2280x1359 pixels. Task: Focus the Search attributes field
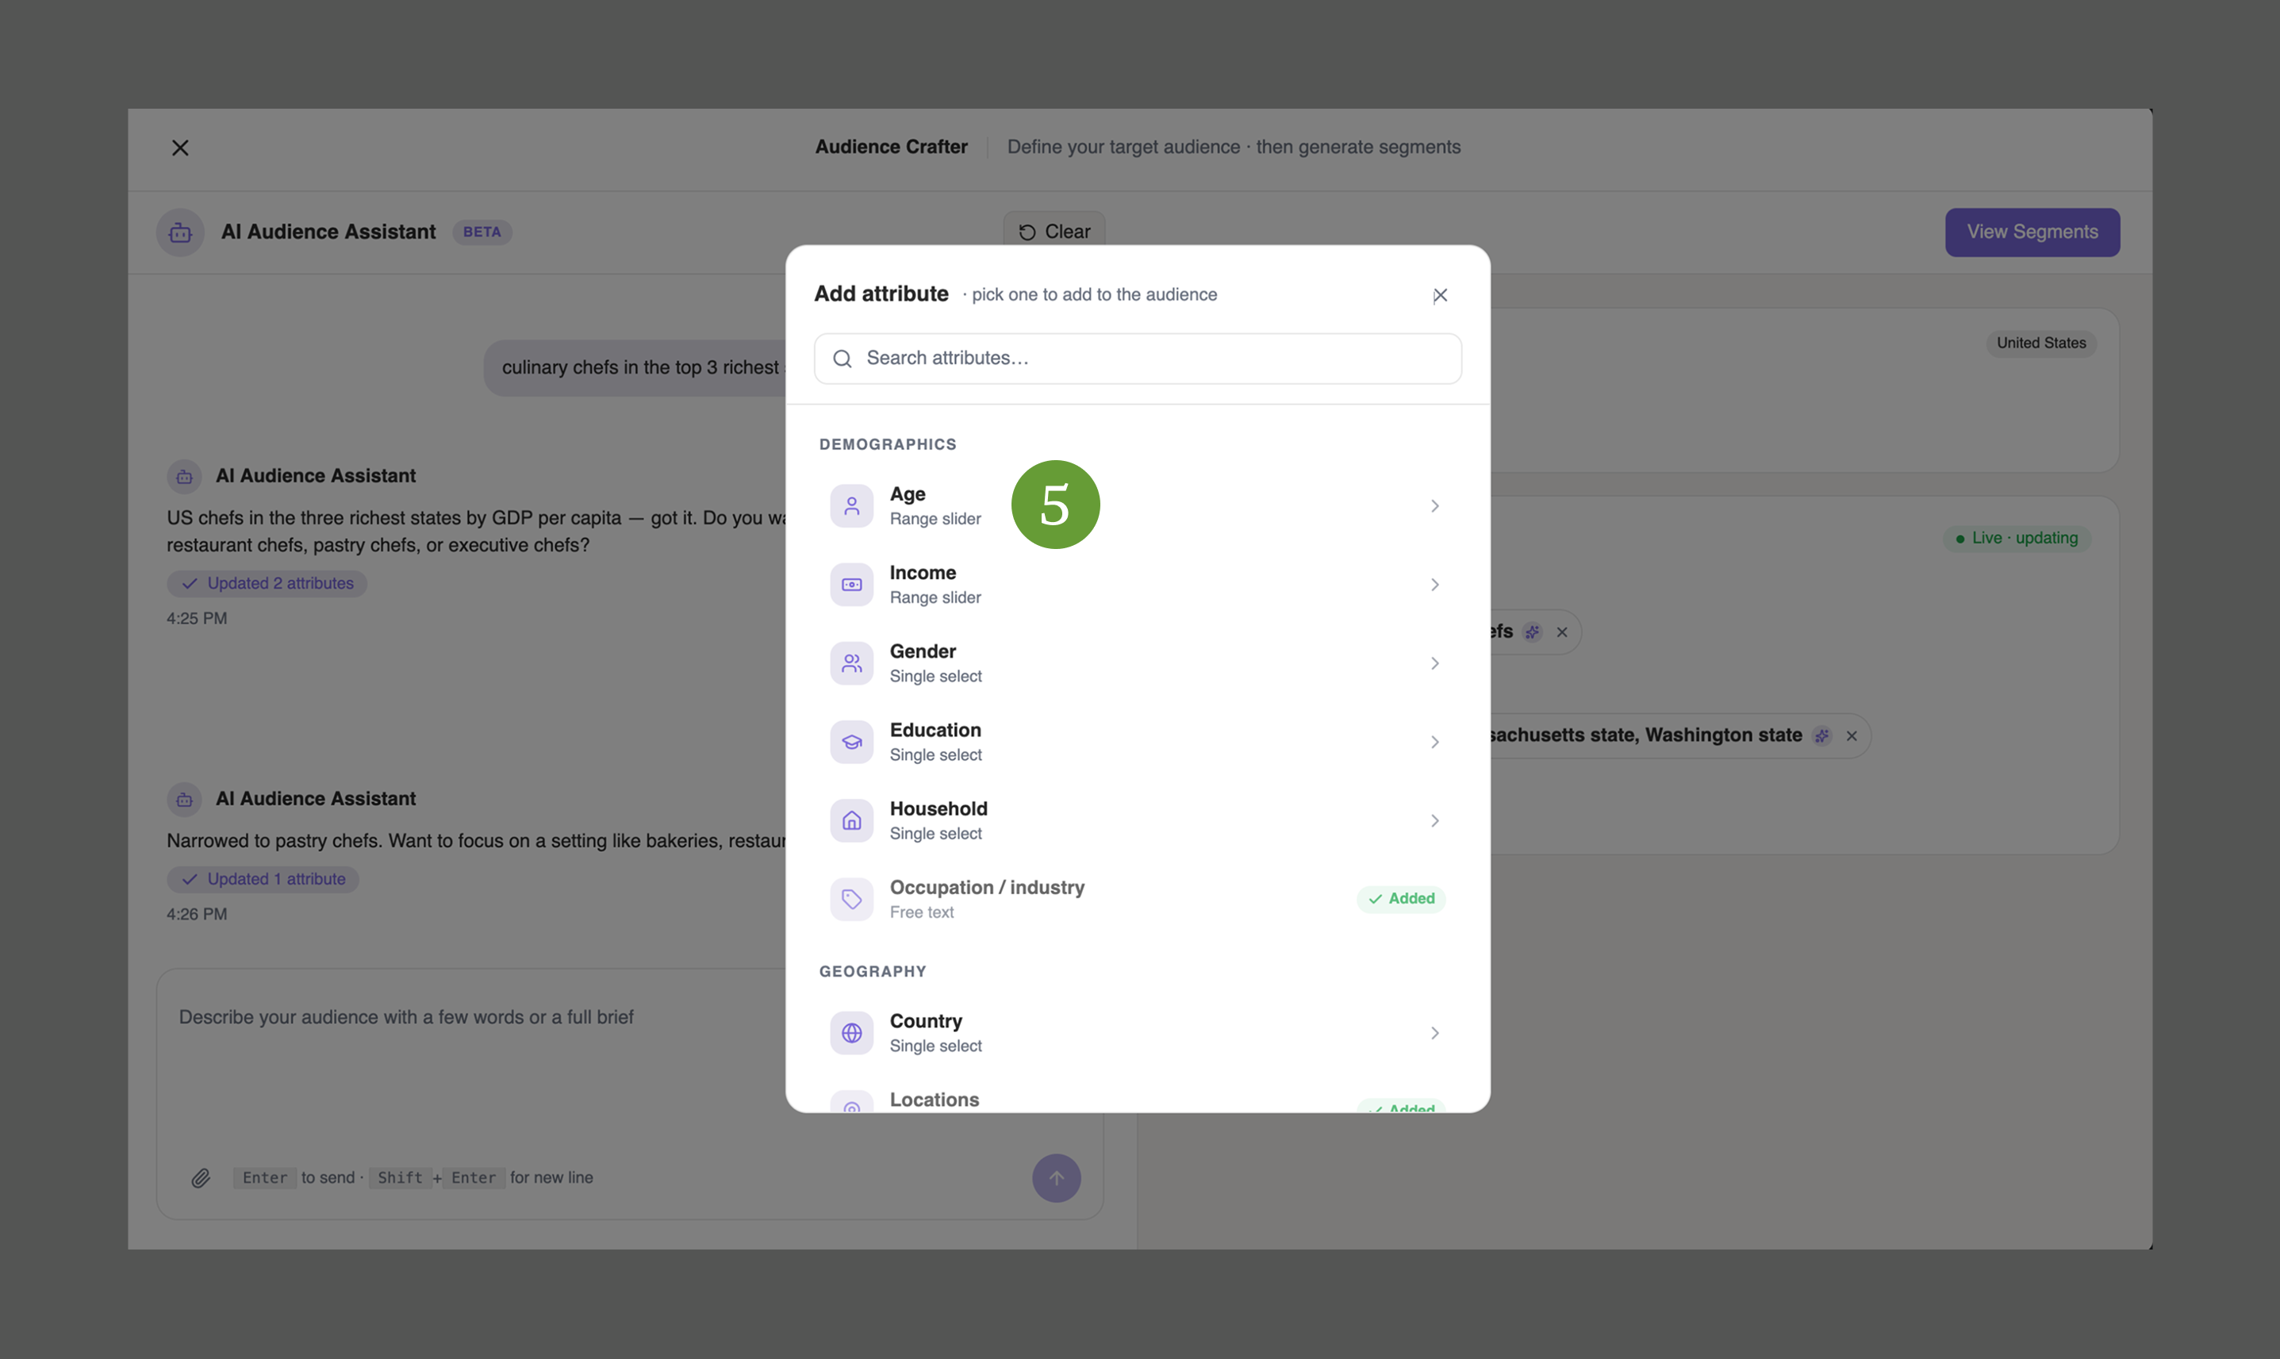coord(1138,358)
